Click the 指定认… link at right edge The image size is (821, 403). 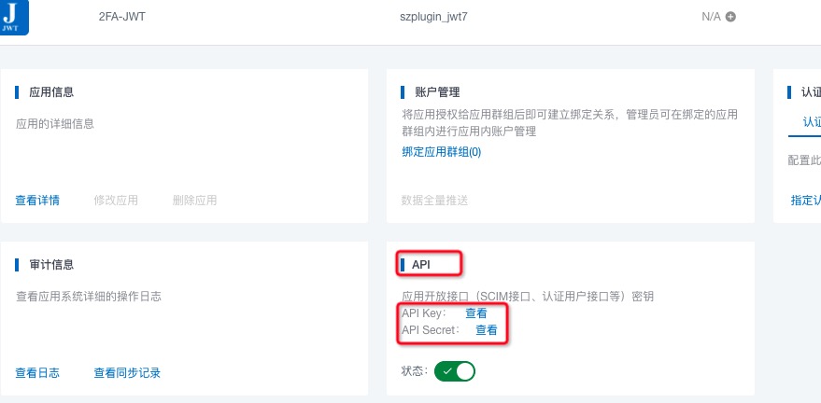(x=805, y=200)
